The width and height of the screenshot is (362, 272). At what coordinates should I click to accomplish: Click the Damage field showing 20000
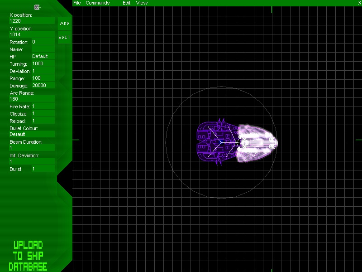click(43, 85)
